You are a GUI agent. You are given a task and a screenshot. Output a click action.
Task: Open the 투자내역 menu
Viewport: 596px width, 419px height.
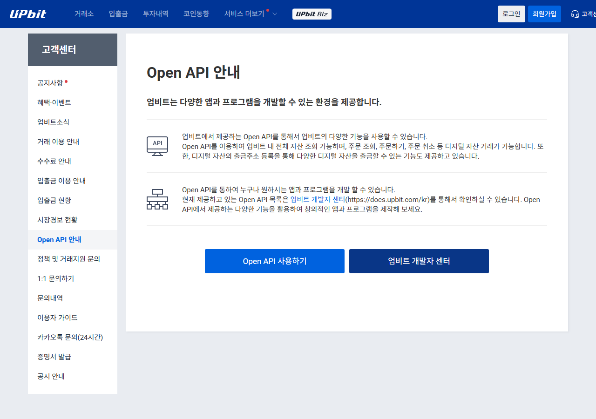tap(156, 14)
